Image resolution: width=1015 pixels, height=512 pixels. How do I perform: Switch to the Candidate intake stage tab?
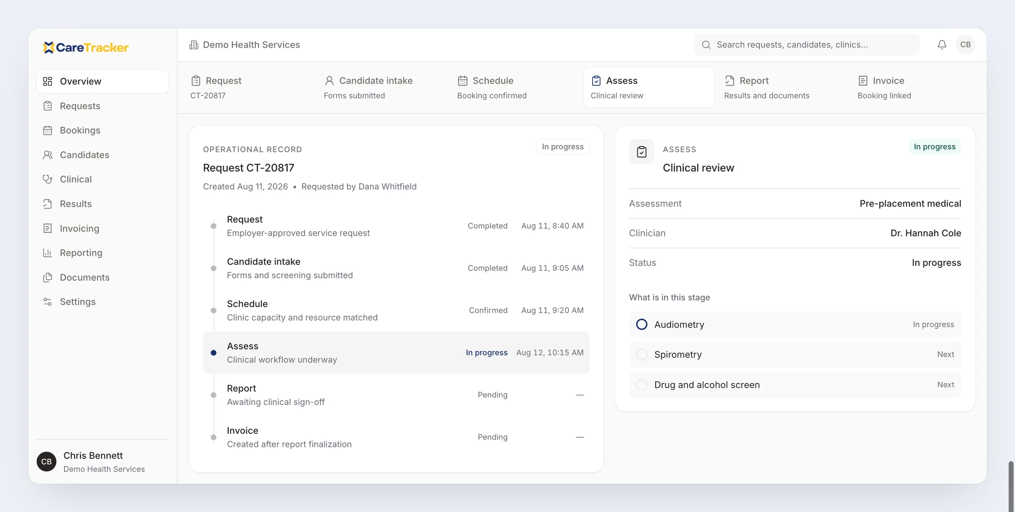pyautogui.click(x=383, y=87)
